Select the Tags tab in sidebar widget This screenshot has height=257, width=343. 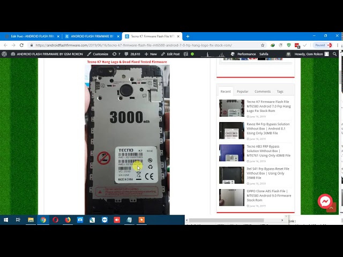280,92
